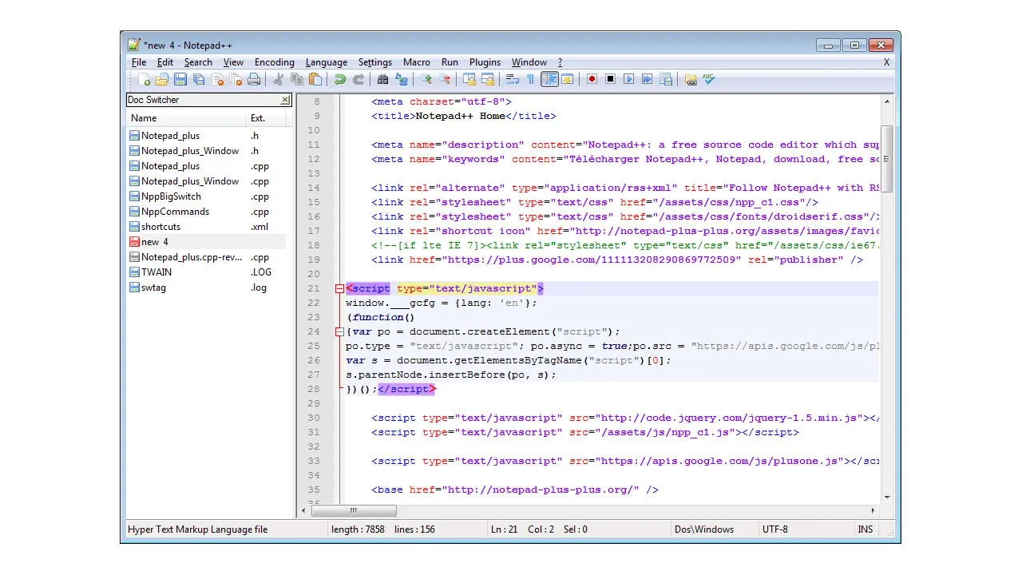Run the ABC spell-check icon
1022x575 pixels.
point(708,79)
